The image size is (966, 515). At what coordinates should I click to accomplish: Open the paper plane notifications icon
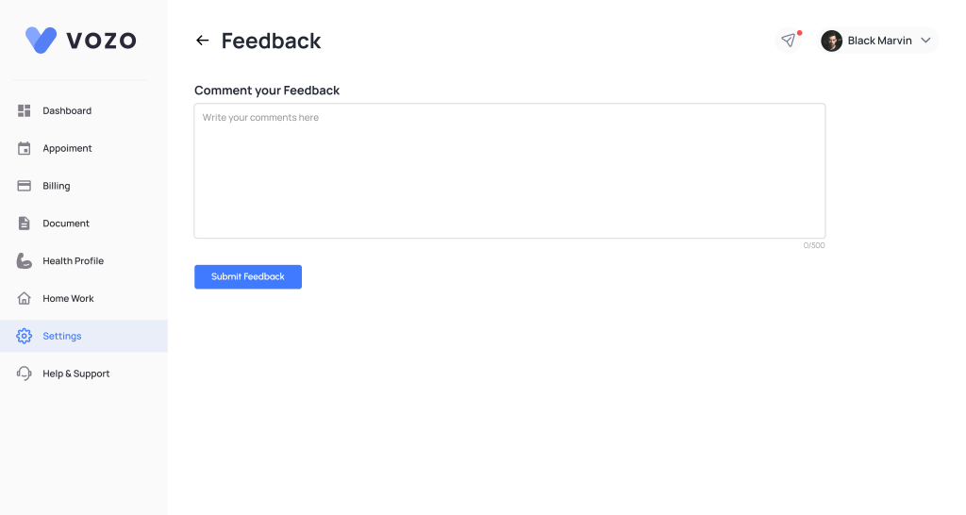pyautogui.click(x=789, y=41)
